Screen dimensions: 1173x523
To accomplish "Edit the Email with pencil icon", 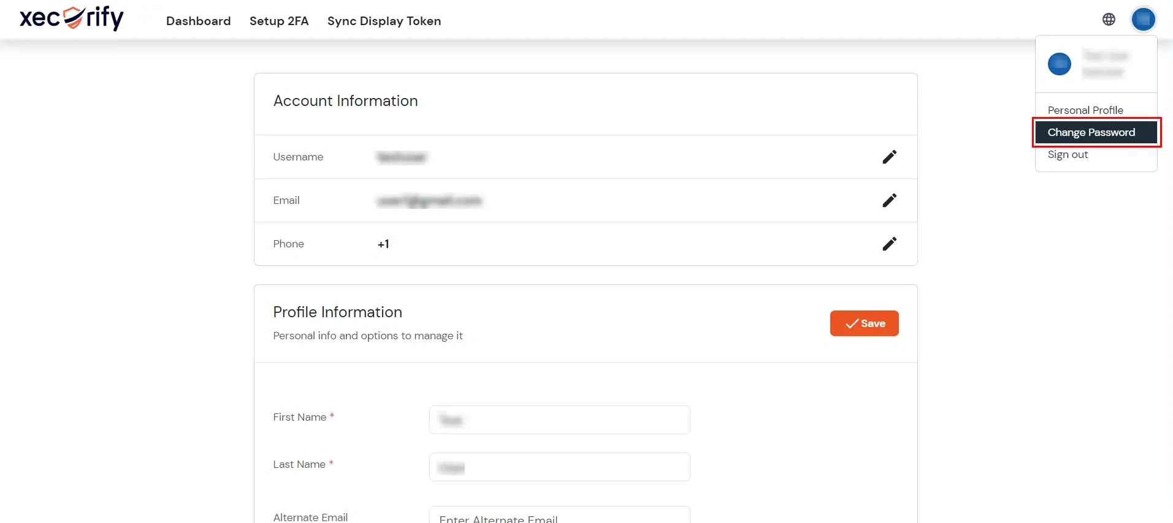I will 889,200.
